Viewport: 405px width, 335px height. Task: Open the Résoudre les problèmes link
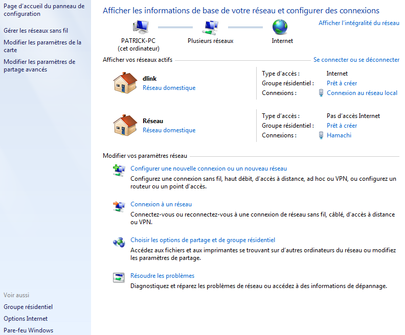click(162, 276)
